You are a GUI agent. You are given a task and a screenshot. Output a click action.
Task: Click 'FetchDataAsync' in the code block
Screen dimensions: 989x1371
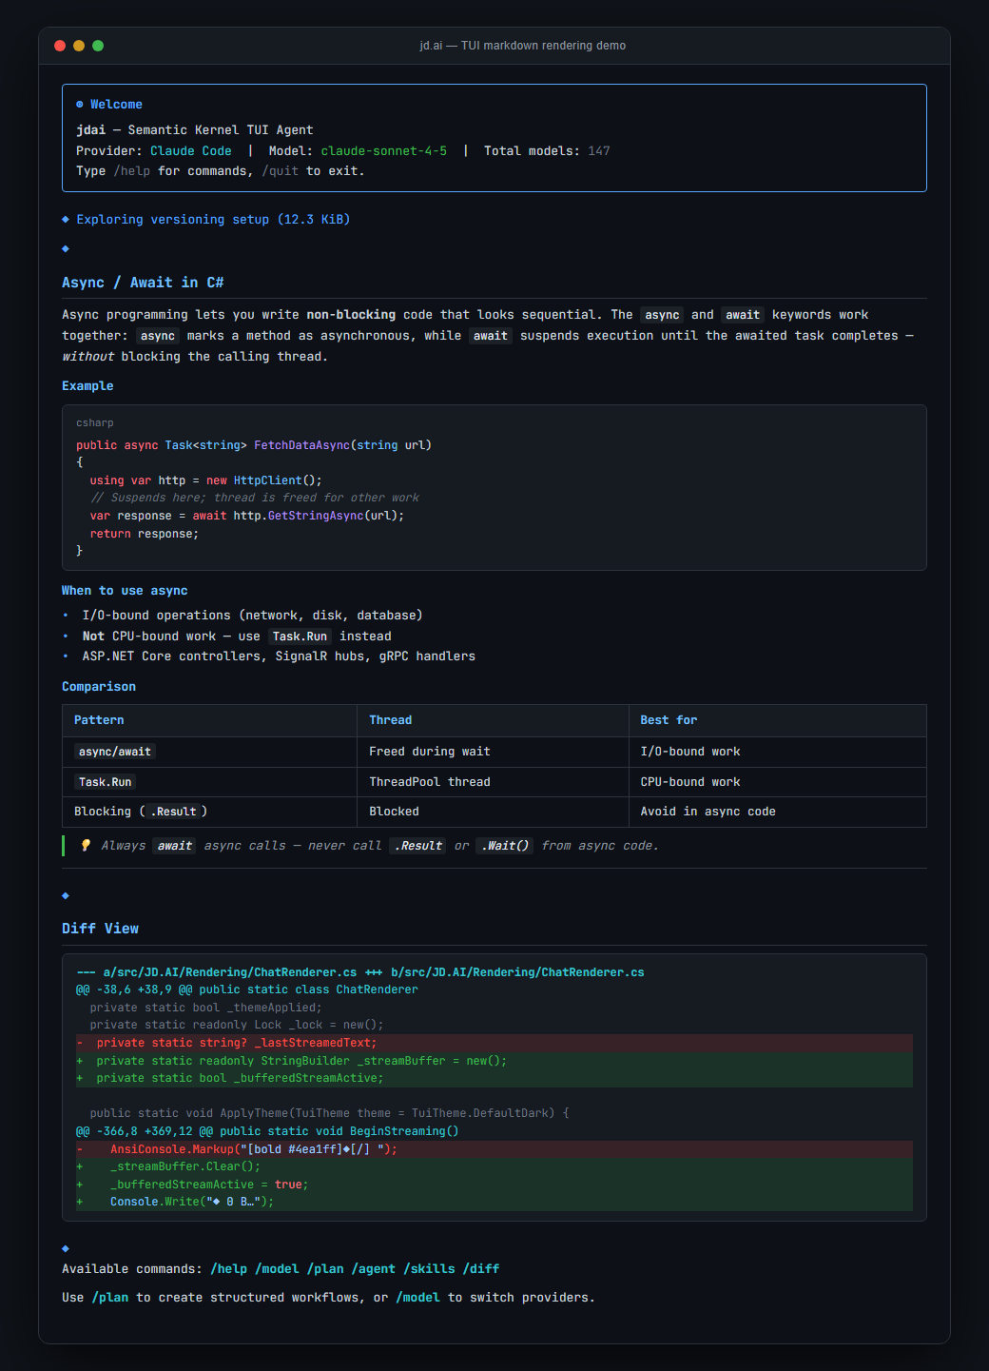coord(301,445)
